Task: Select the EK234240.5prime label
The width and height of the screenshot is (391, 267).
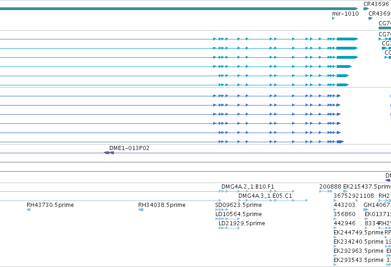Action: coord(358,242)
